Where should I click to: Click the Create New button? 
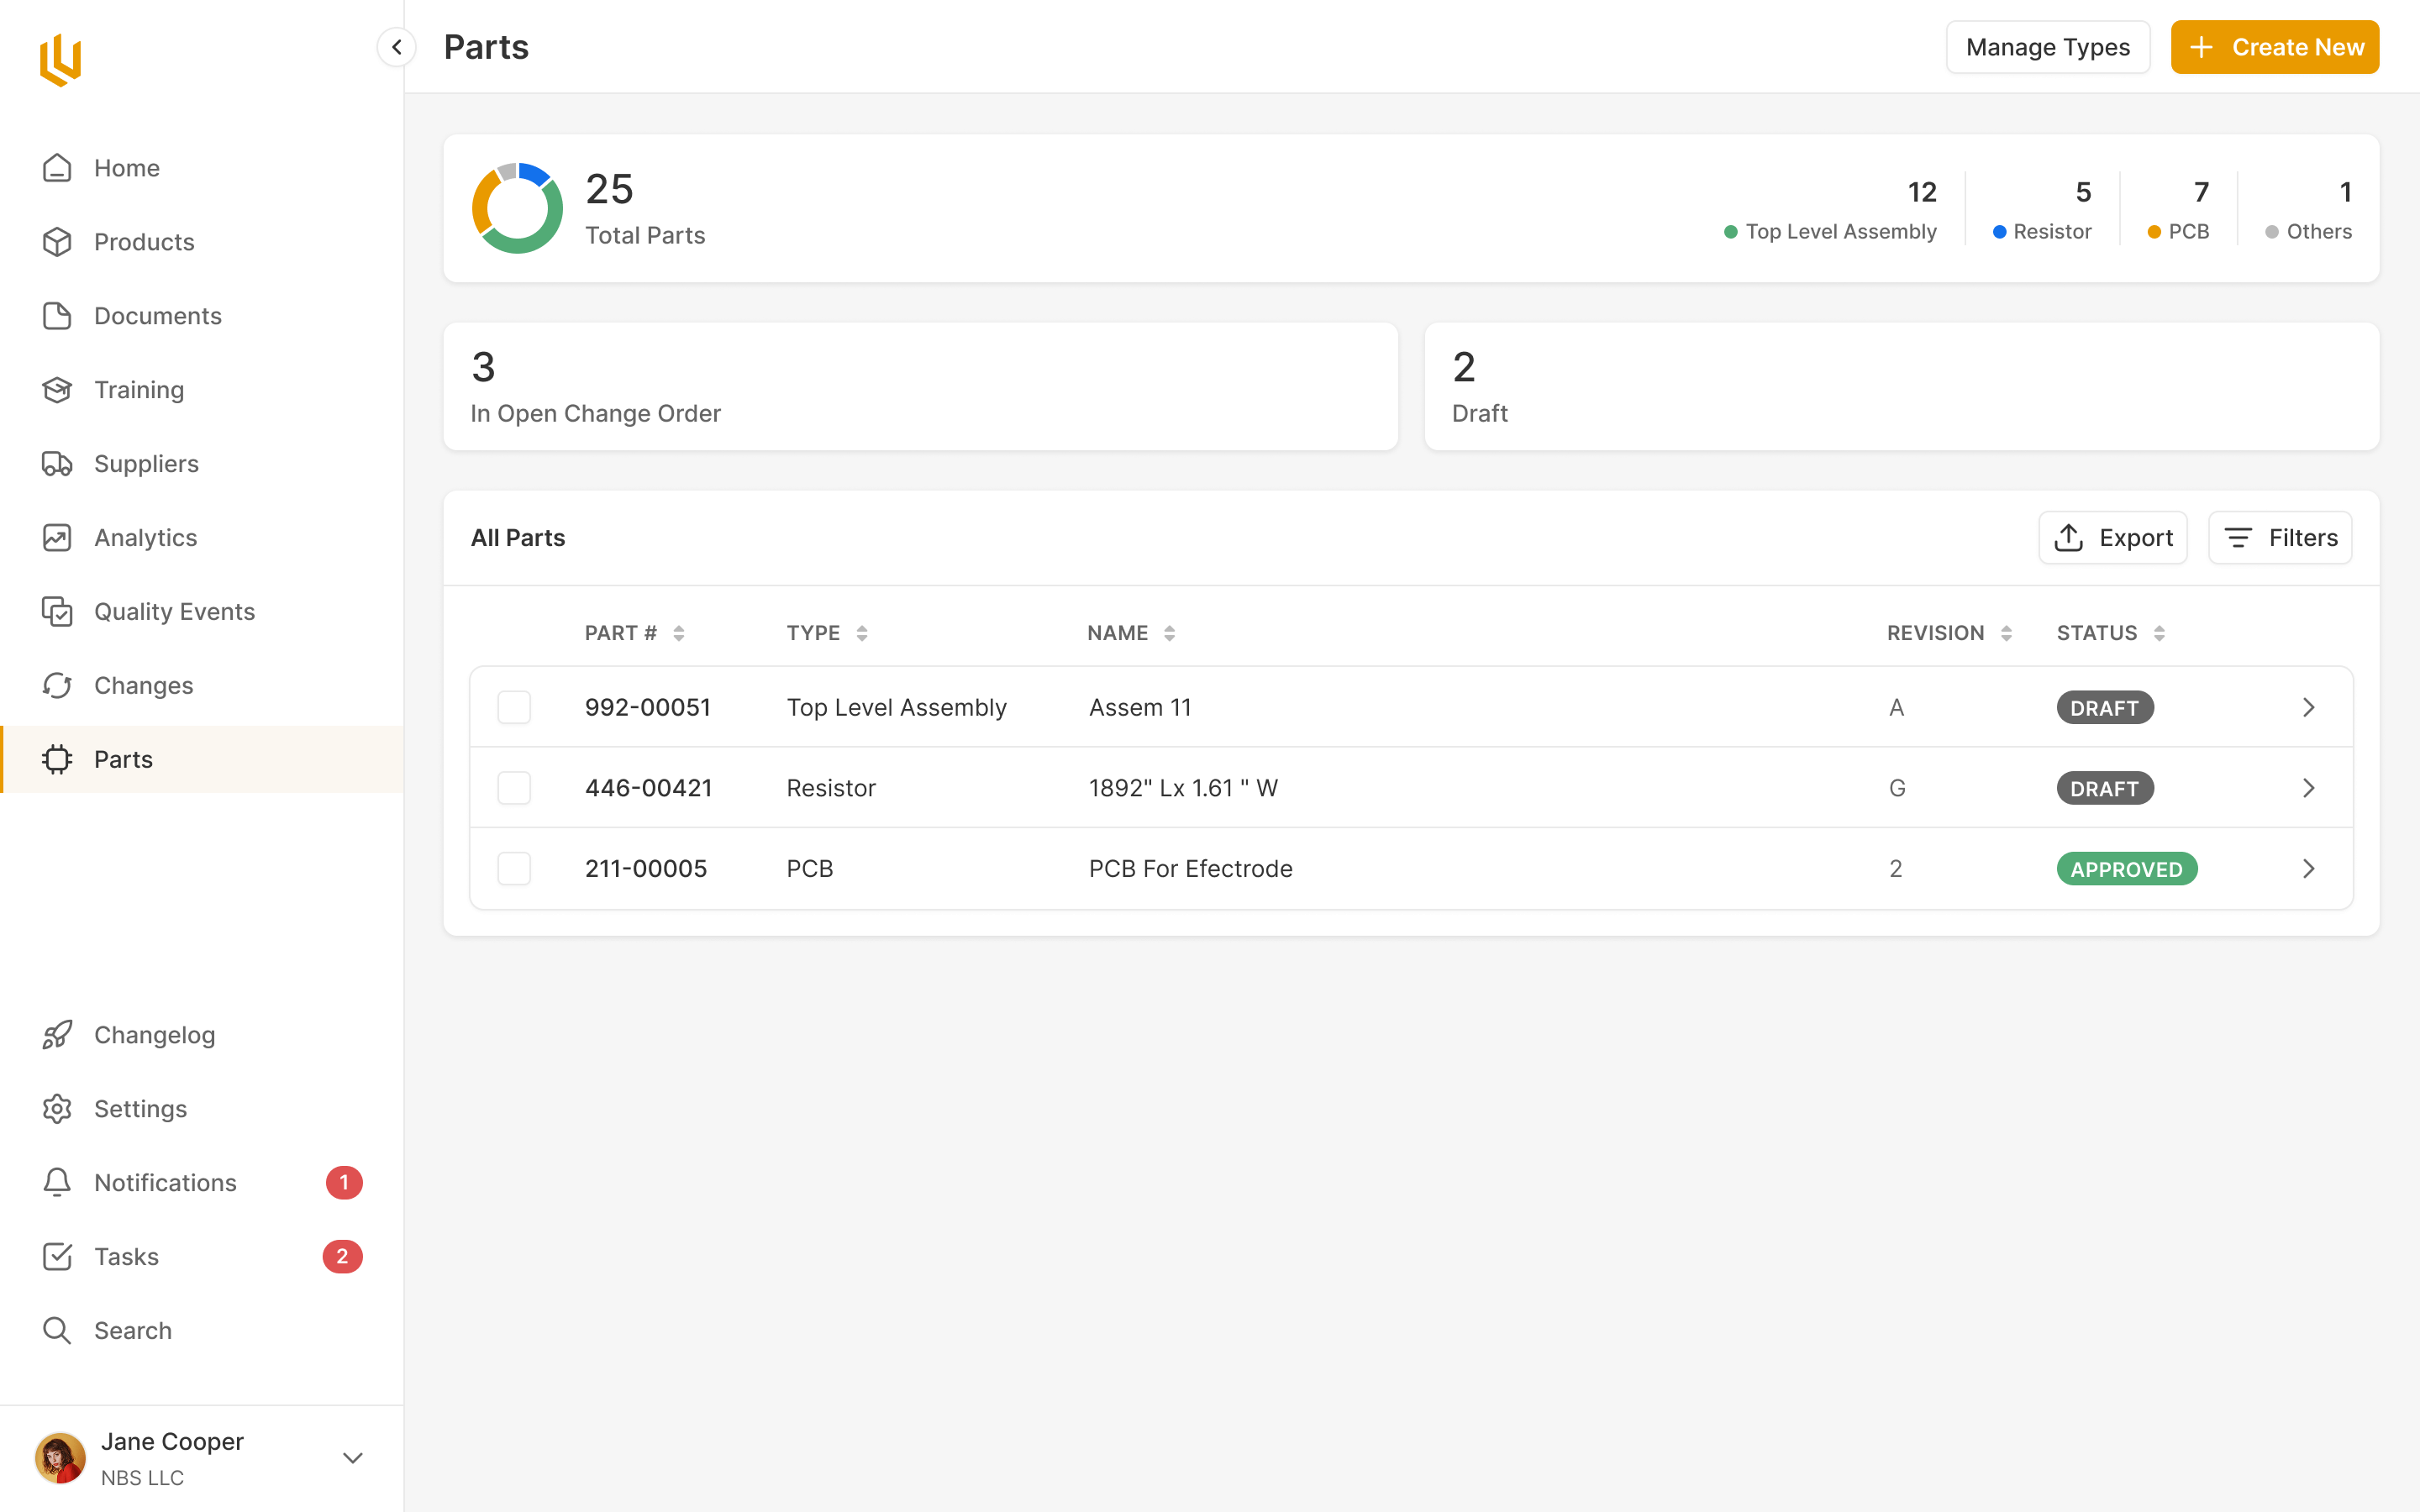2274,47
